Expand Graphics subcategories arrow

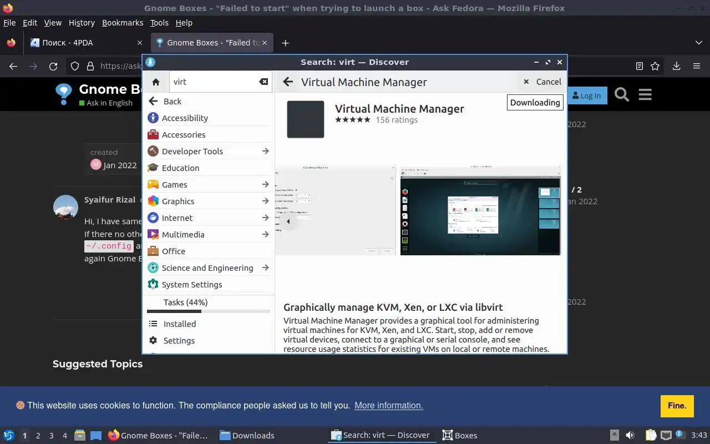[x=265, y=201]
